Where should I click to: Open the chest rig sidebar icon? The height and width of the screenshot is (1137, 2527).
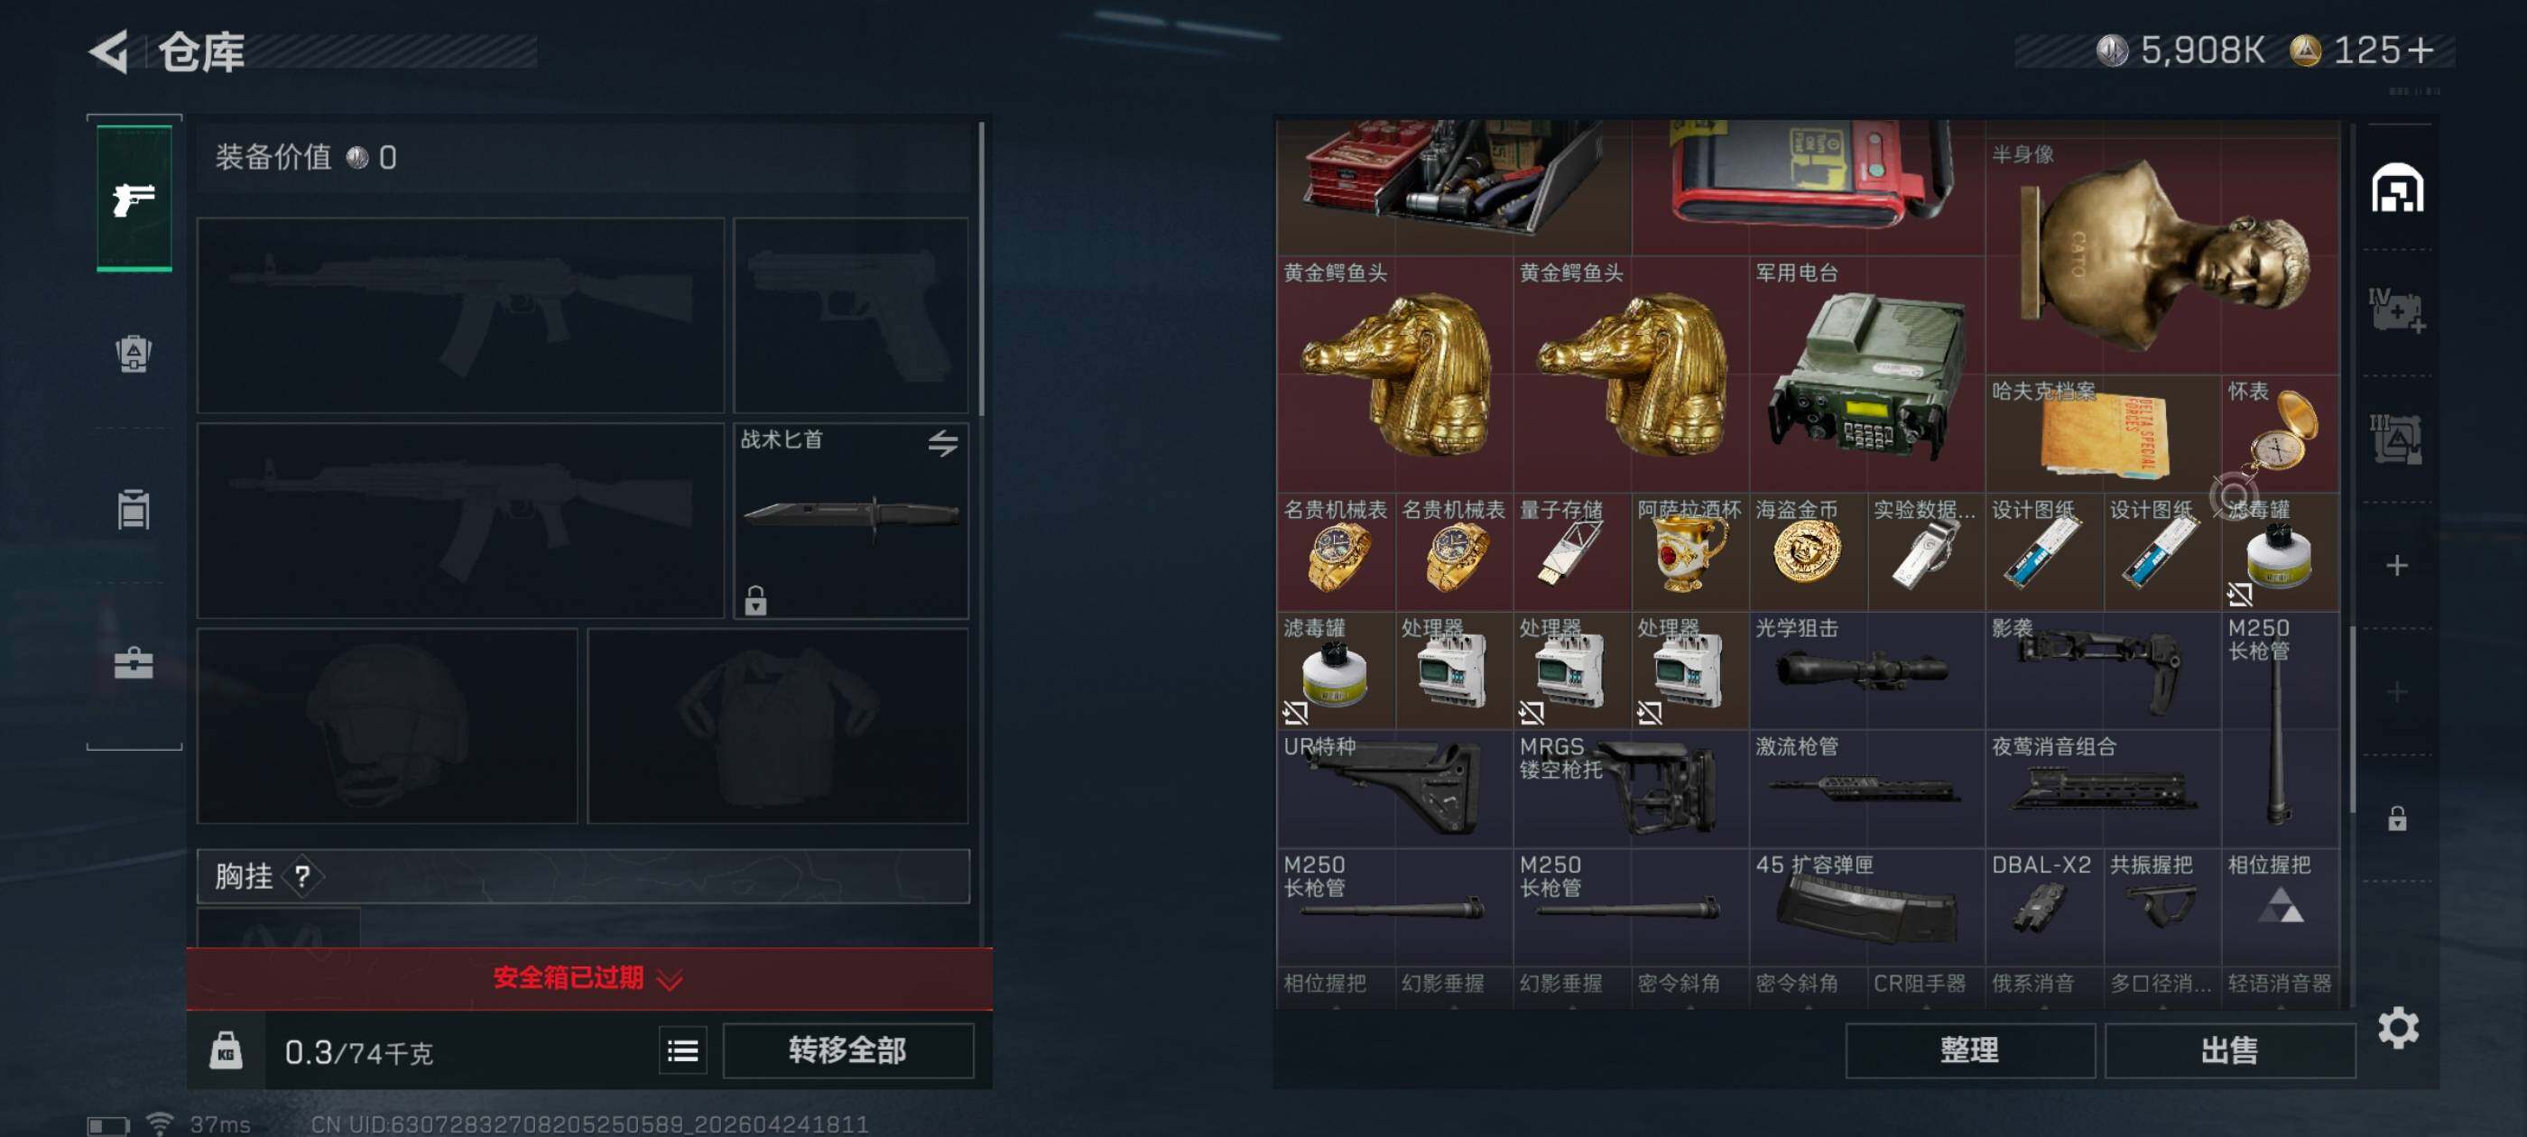[134, 509]
